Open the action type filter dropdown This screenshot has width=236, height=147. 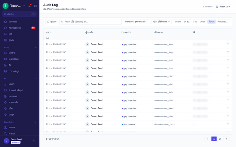136,22
